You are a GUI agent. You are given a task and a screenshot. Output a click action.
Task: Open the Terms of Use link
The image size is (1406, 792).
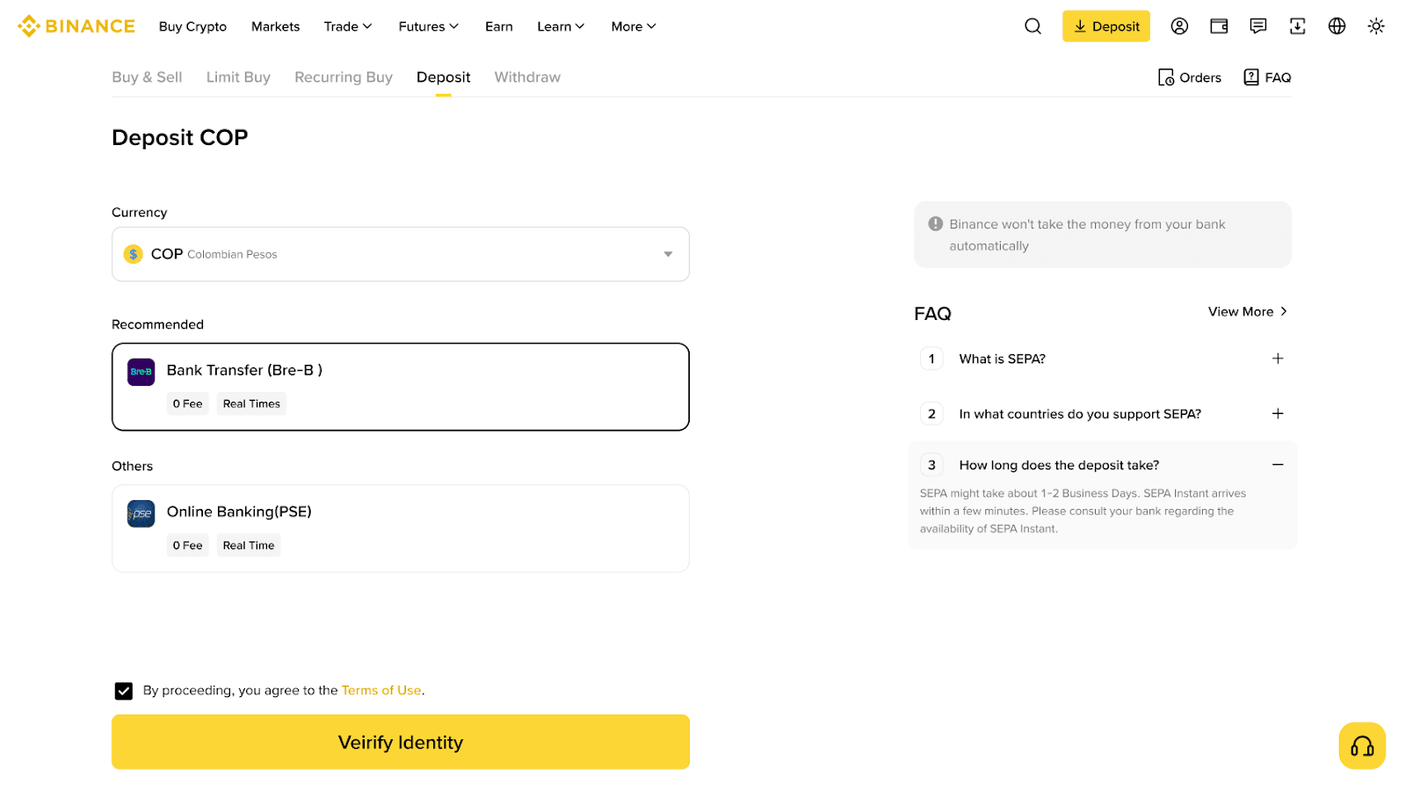pos(381,691)
